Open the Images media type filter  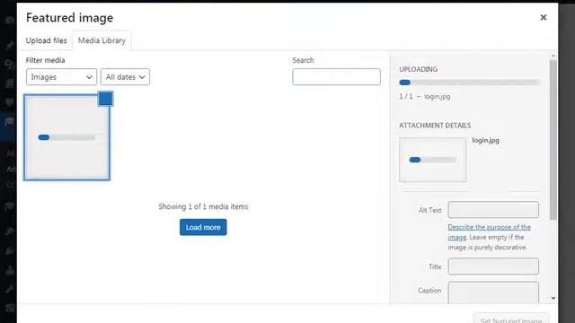point(61,77)
